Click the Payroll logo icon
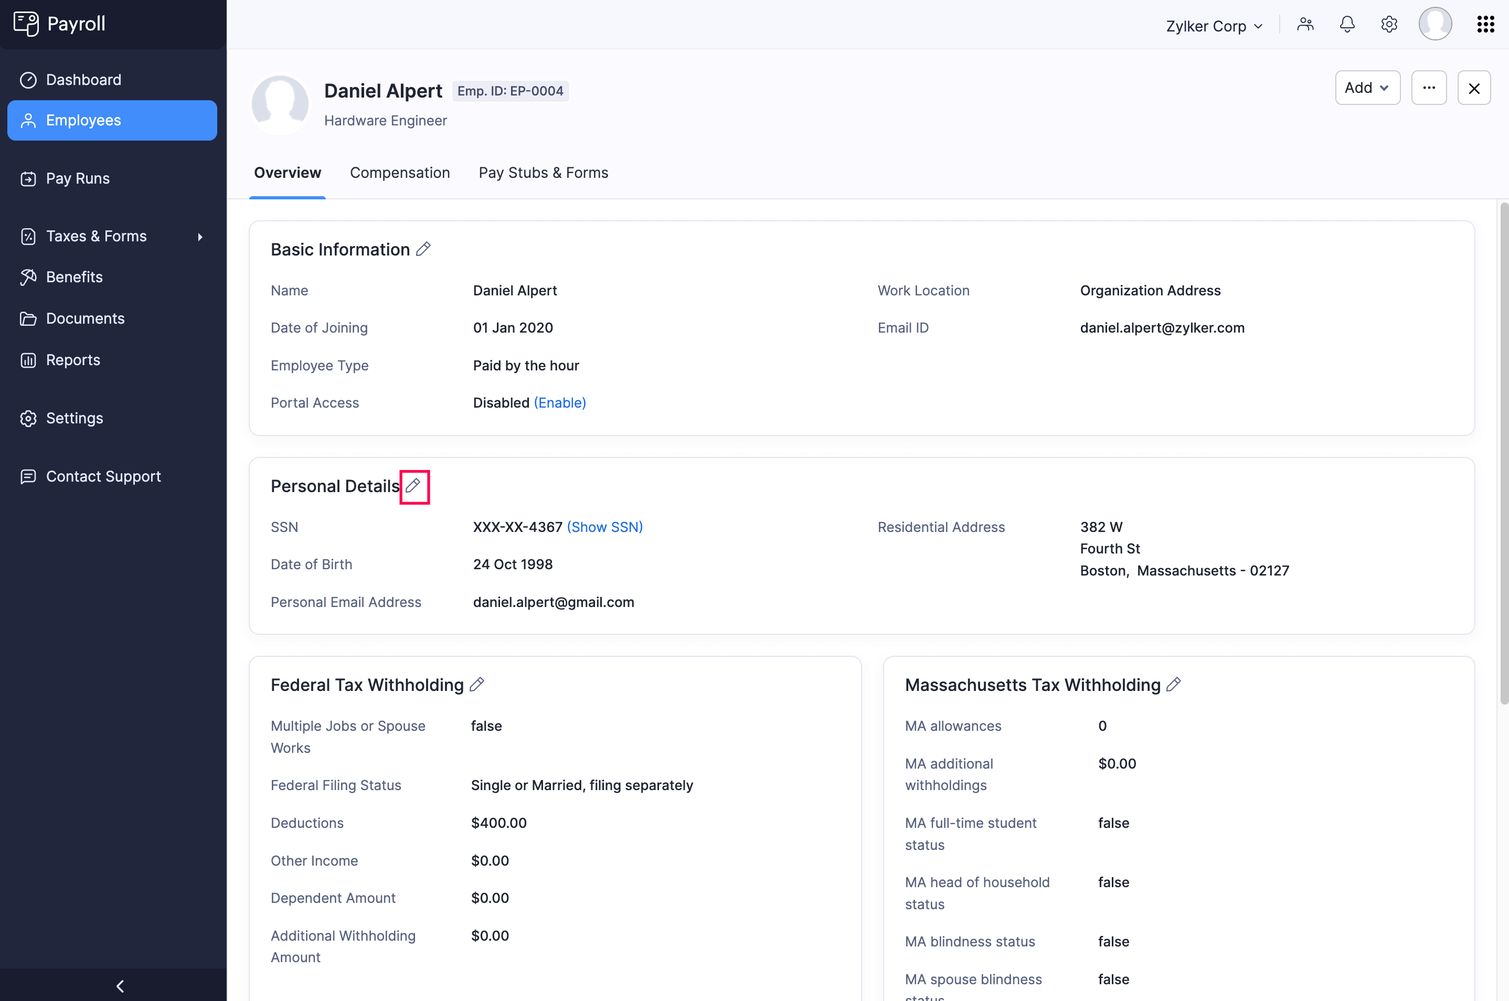 (27, 23)
